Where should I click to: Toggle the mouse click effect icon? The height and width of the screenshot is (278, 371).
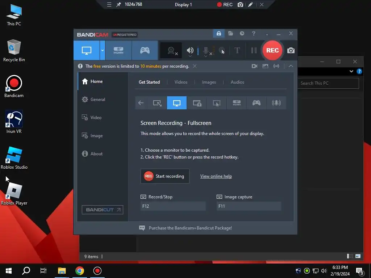point(222,50)
